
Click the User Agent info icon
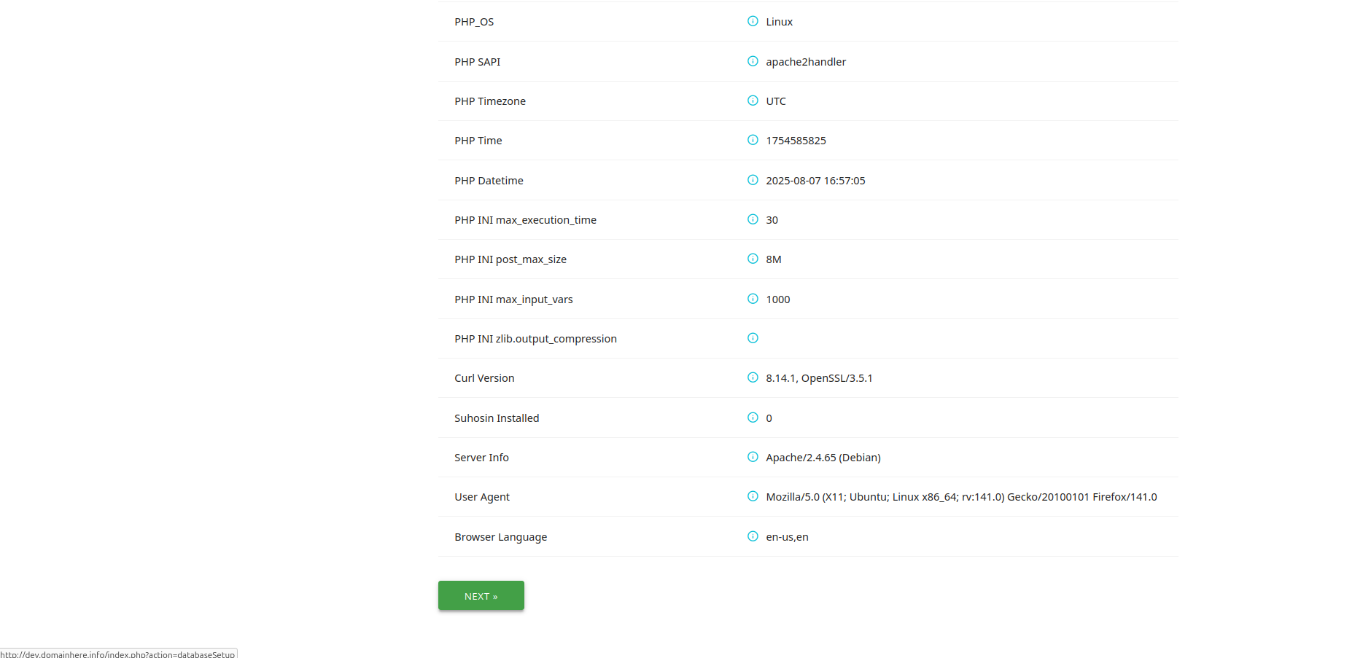pyautogui.click(x=753, y=496)
